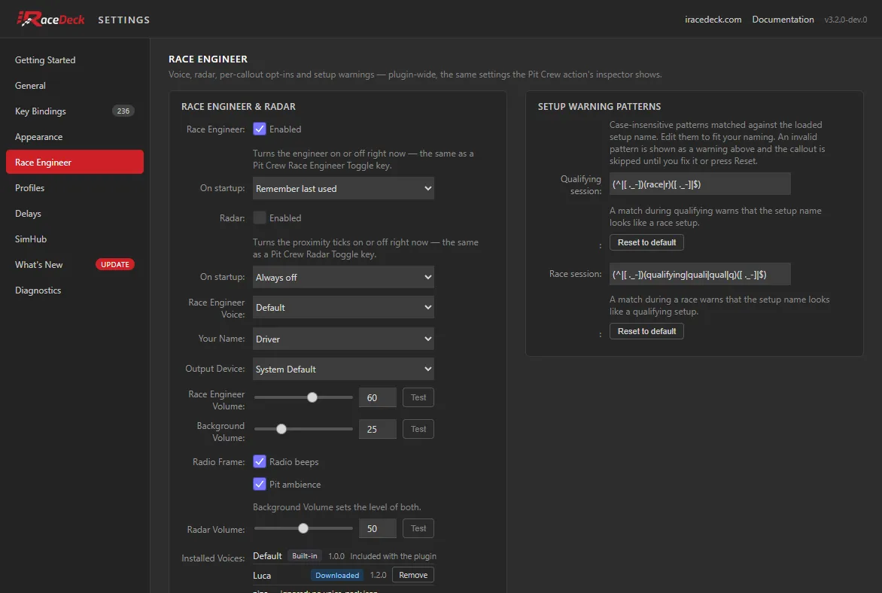
Task: Select Race Engineer in sidebar
Action: (x=75, y=162)
